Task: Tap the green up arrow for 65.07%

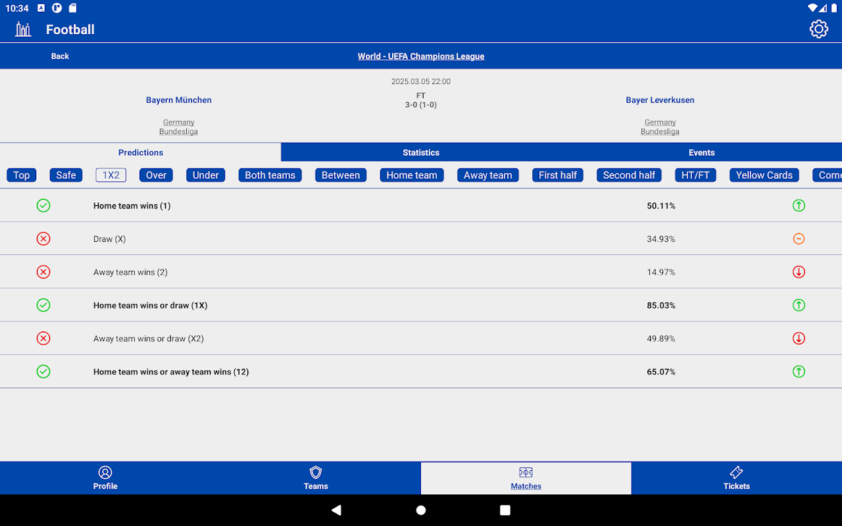Action: (799, 371)
